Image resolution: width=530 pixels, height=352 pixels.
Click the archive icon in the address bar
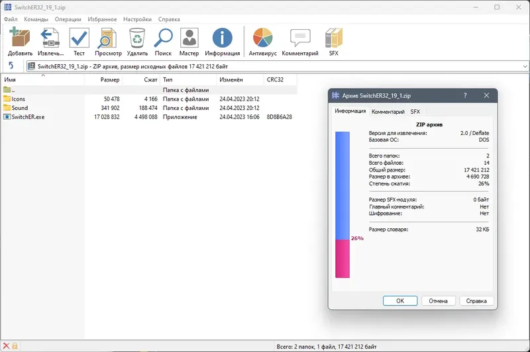31,66
